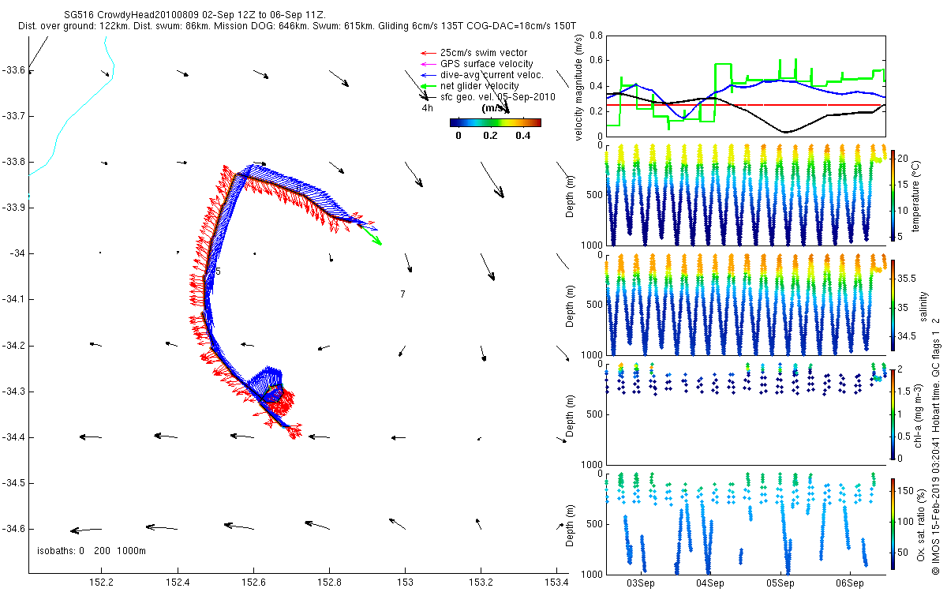Click longitude tick label '152.4'

pos(178,583)
